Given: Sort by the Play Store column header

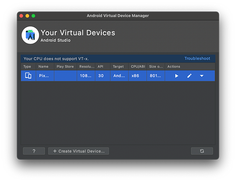Looking at the screenshot, I should coord(65,67).
